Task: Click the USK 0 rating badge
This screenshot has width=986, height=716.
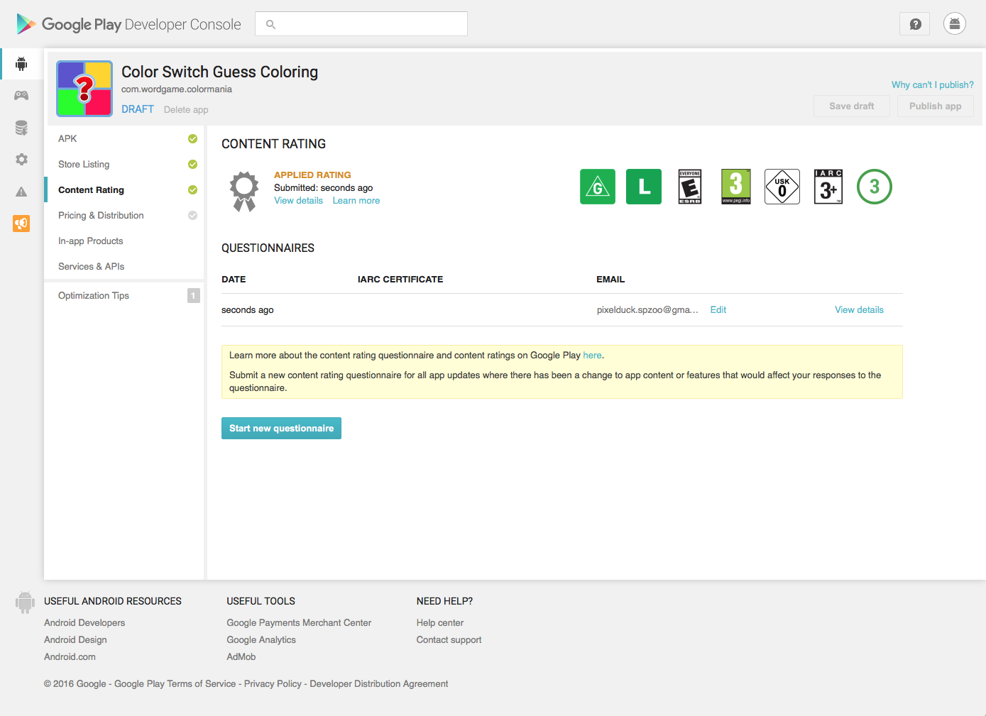Action: [x=782, y=187]
